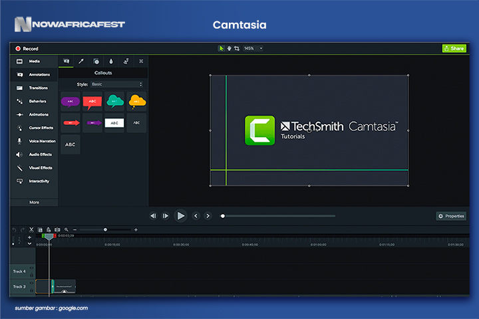Choose the teal cloud callout
Viewport: 479px width, 319px height.
click(114, 101)
